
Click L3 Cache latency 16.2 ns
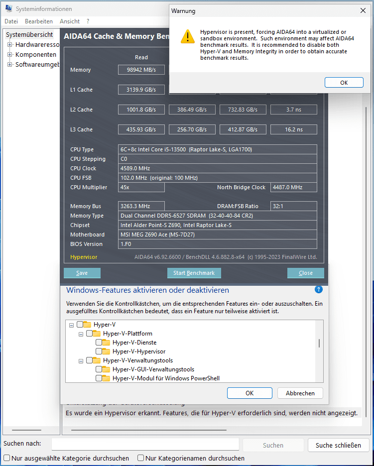294,129
